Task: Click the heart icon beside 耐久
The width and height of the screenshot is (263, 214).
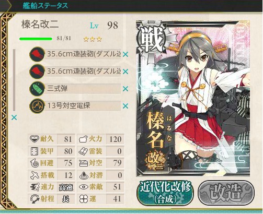Action: (34, 139)
